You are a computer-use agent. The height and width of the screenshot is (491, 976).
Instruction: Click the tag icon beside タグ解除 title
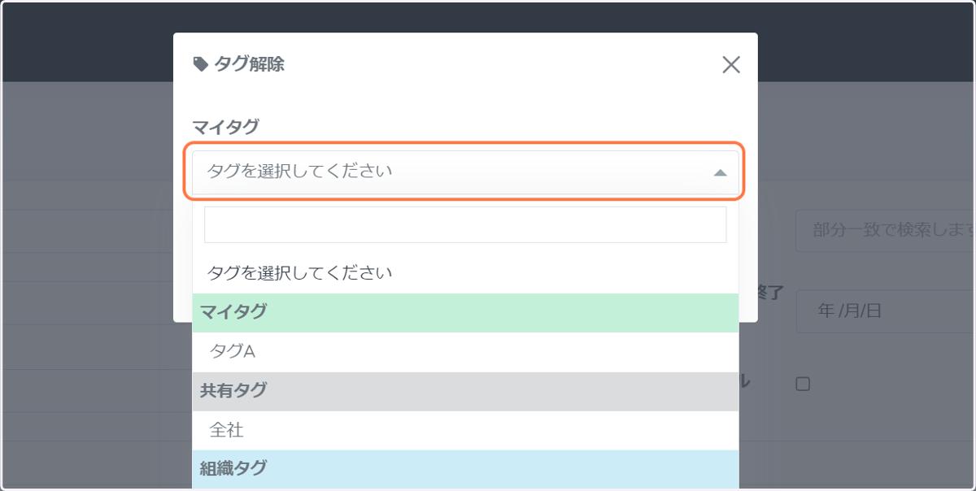200,64
